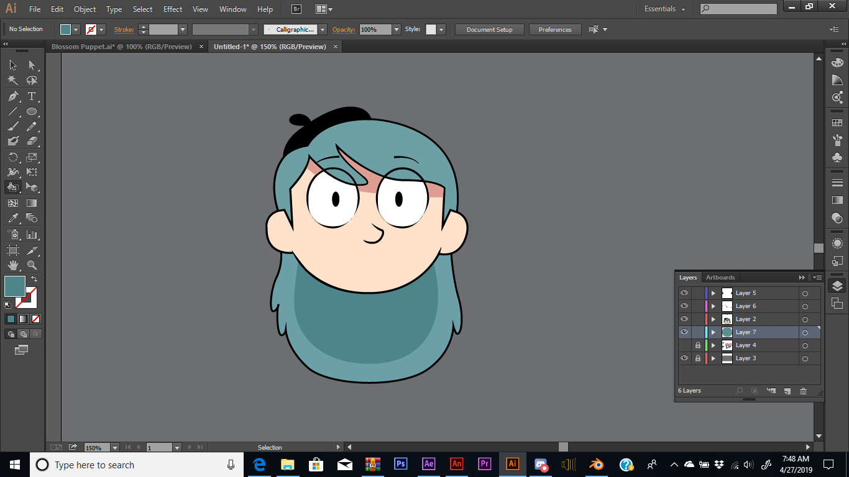Open the Opacity dropdown

[x=398, y=29]
